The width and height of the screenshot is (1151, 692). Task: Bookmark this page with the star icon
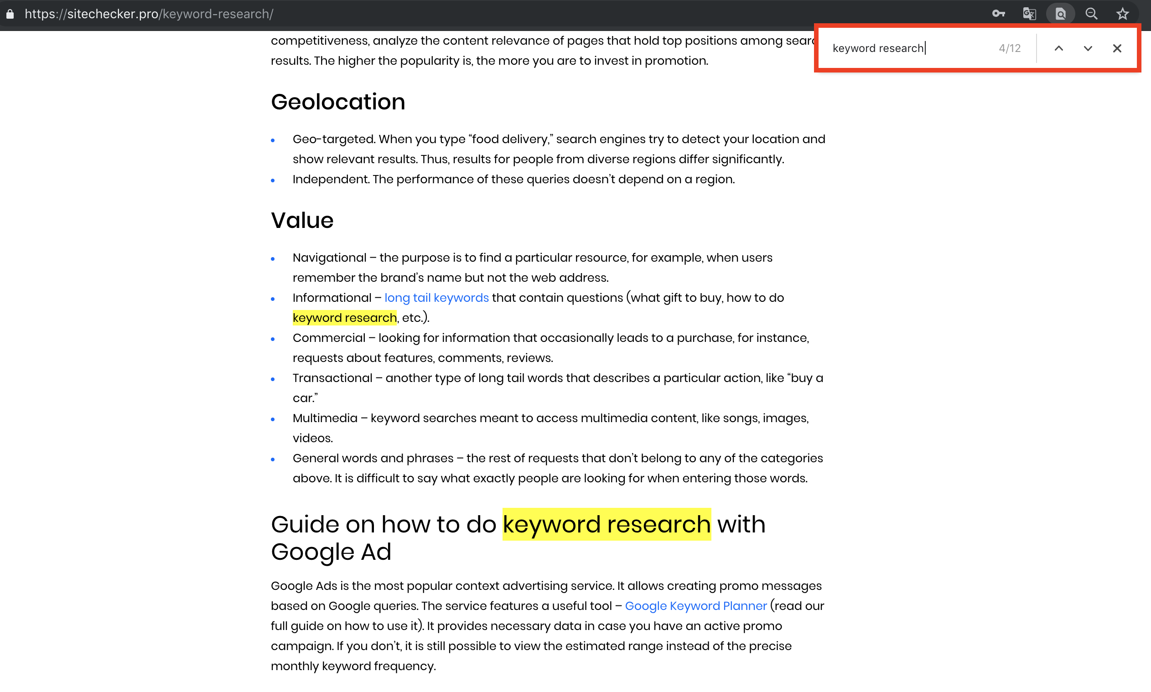pyautogui.click(x=1123, y=14)
